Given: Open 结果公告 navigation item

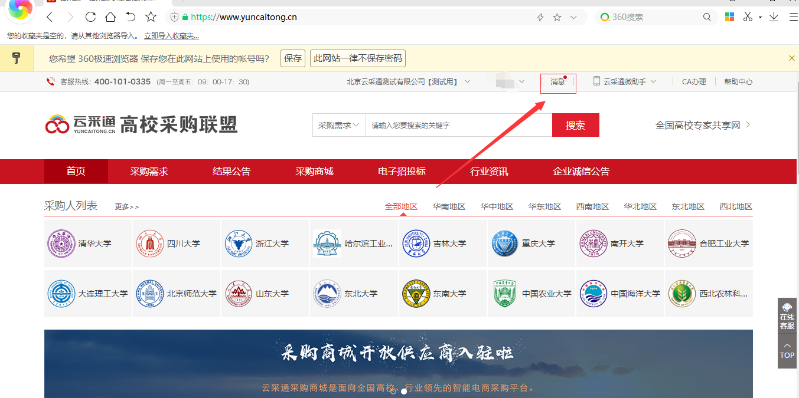Looking at the screenshot, I should click(231, 171).
